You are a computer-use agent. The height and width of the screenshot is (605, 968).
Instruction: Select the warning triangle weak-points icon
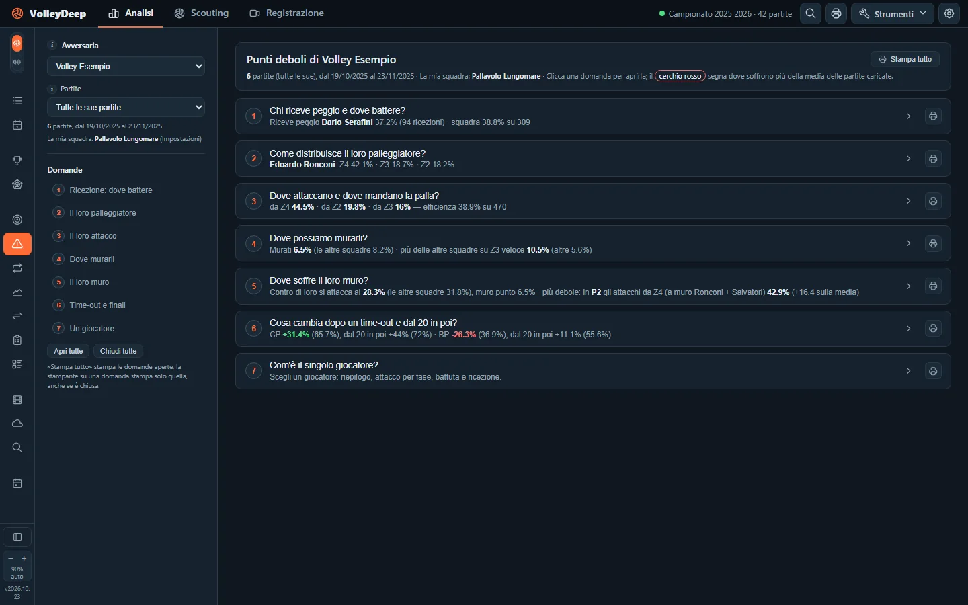tap(17, 244)
